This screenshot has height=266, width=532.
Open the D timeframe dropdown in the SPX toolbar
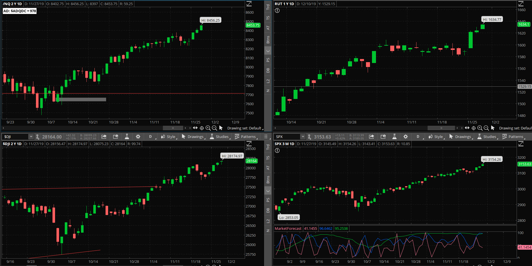(x=419, y=137)
